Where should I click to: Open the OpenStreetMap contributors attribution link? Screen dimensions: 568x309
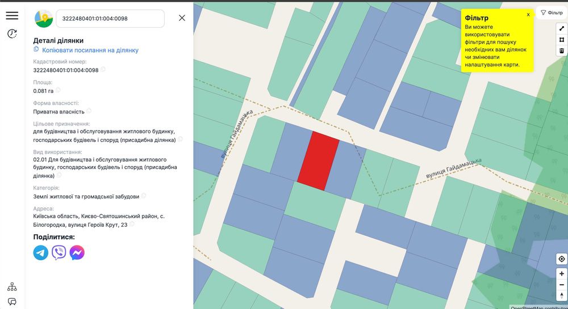point(538,307)
